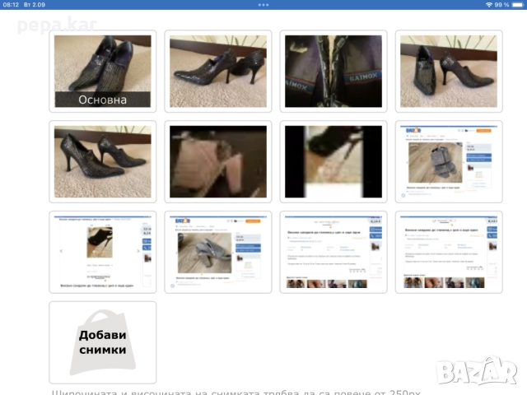Open the blurry pink sandal photo
527x395 pixels.
[x=217, y=161]
